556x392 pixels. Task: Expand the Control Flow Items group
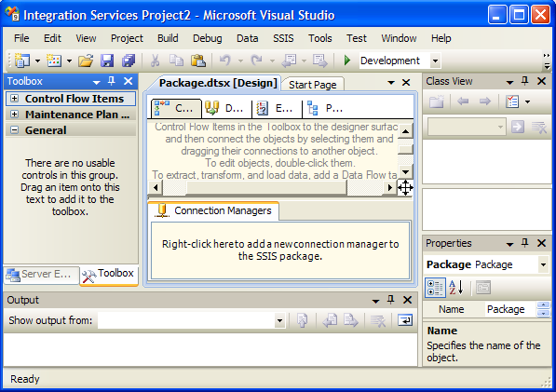click(14, 99)
